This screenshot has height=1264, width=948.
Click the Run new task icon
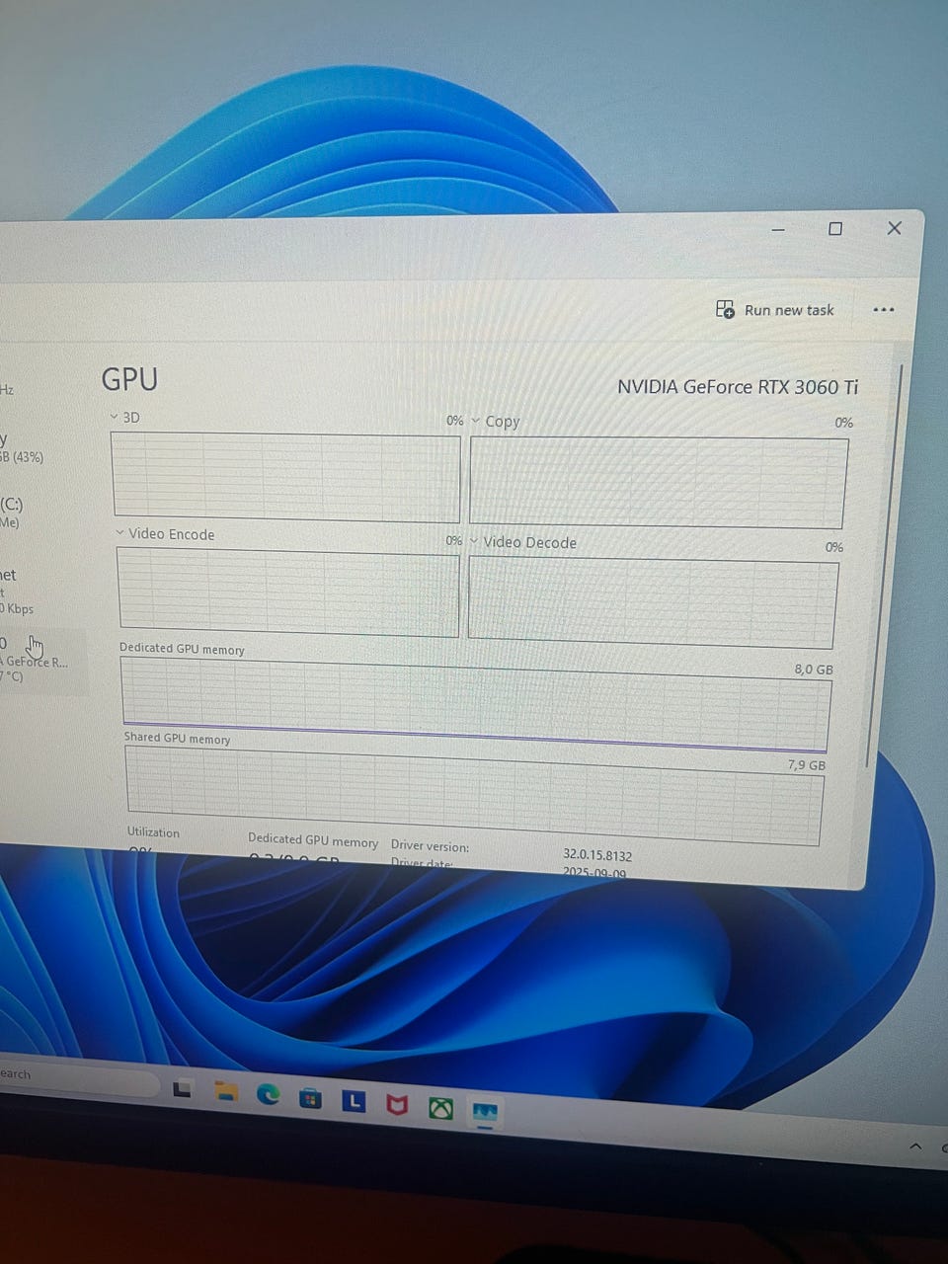click(x=725, y=309)
